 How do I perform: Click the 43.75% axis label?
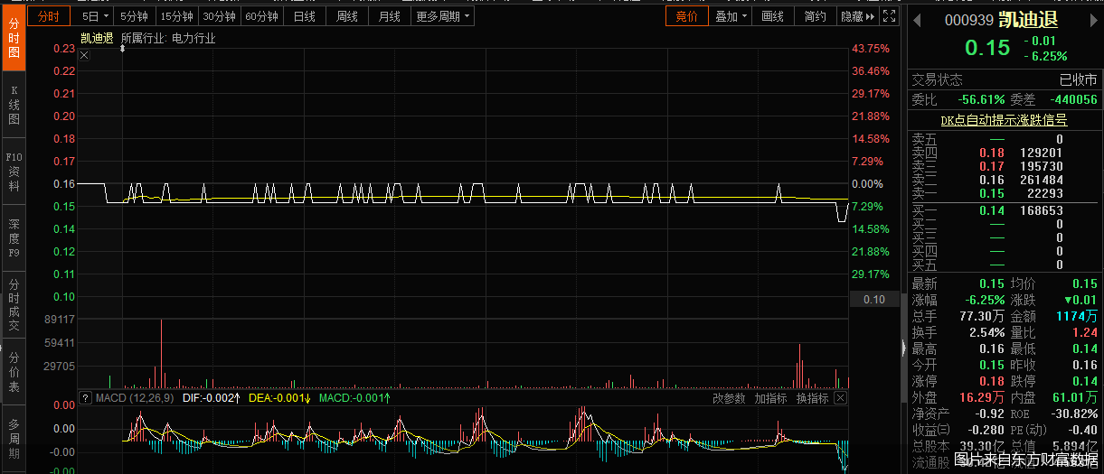point(872,48)
